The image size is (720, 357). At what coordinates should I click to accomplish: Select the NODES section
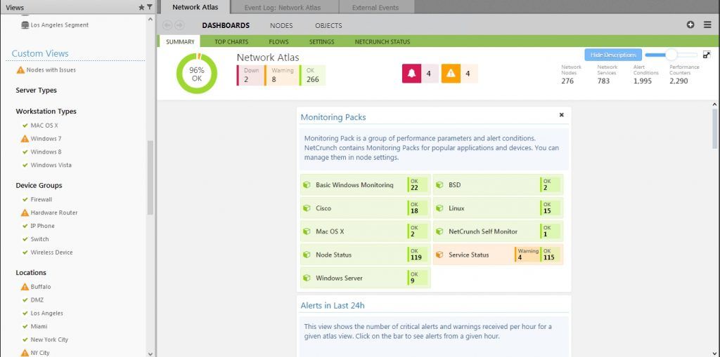pos(281,26)
